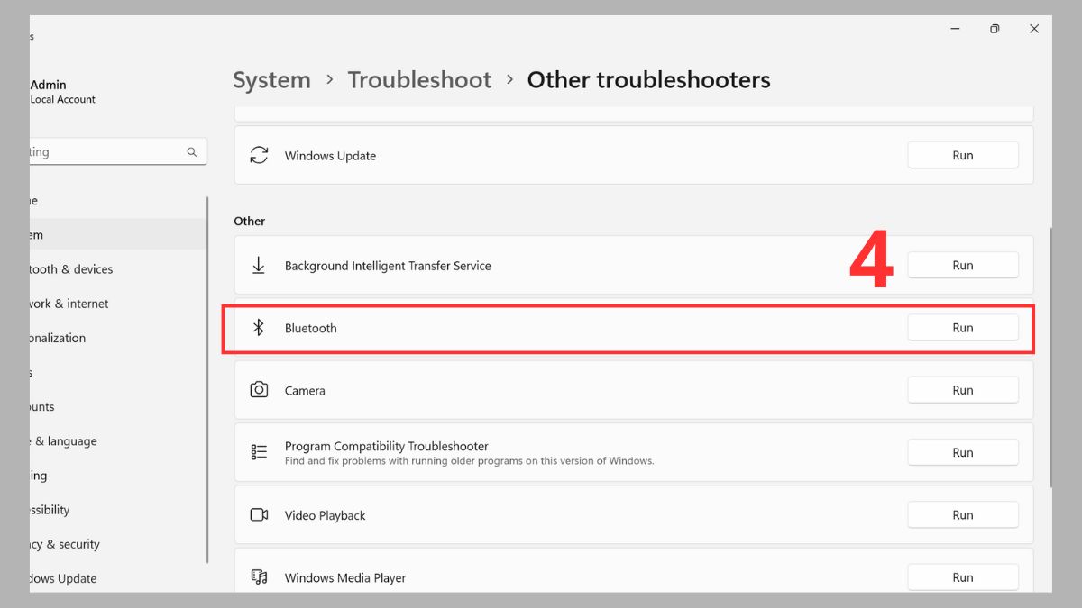Click the search magnifier icon
This screenshot has height=608, width=1082.
(x=191, y=151)
